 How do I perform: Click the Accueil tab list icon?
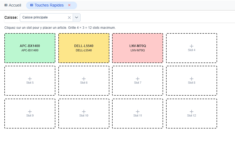[6, 5]
